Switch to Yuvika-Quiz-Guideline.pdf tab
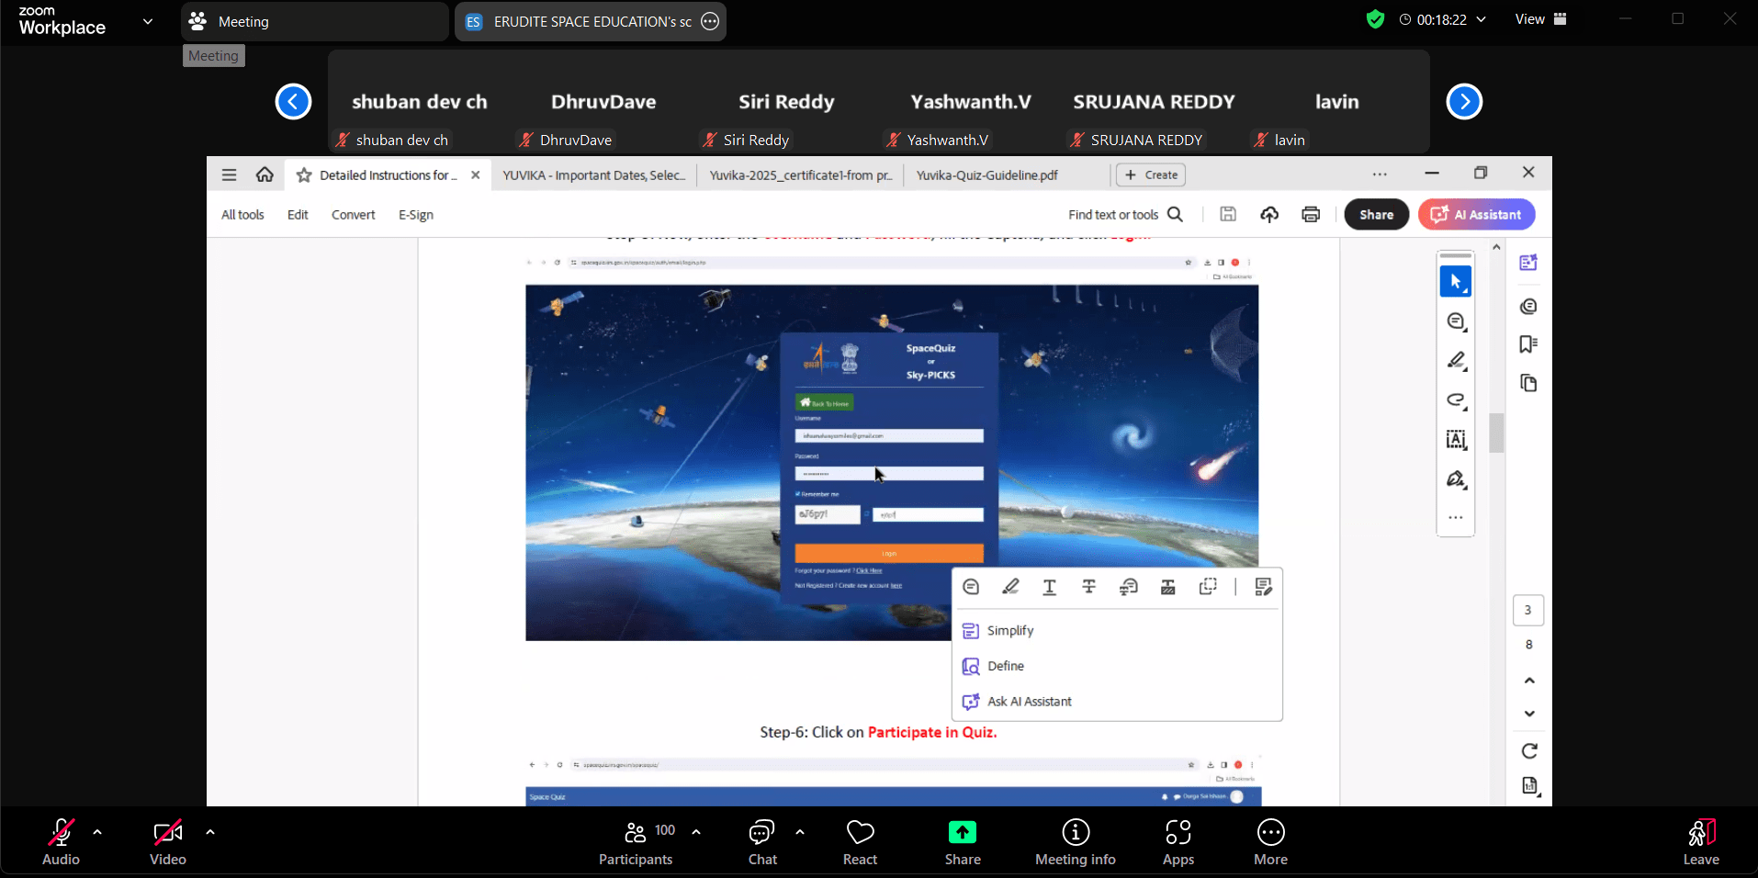Image resolution: width=1758 pixels, height=878 pixels. [986, 175]
